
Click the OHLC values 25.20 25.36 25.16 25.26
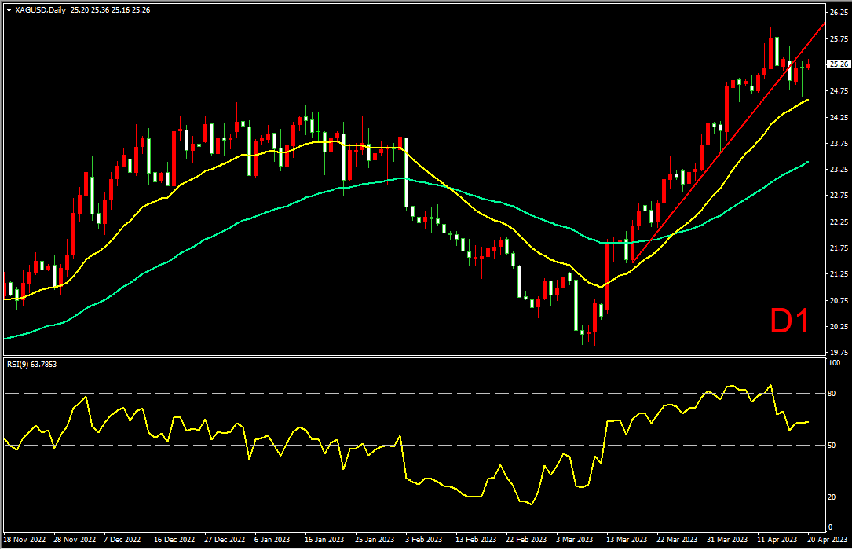point(110,10)
